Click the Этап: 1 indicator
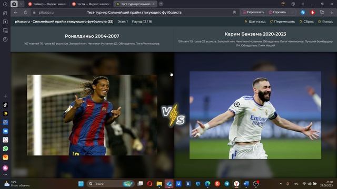This screenshot has height=189, width=337. pos(123,22)
